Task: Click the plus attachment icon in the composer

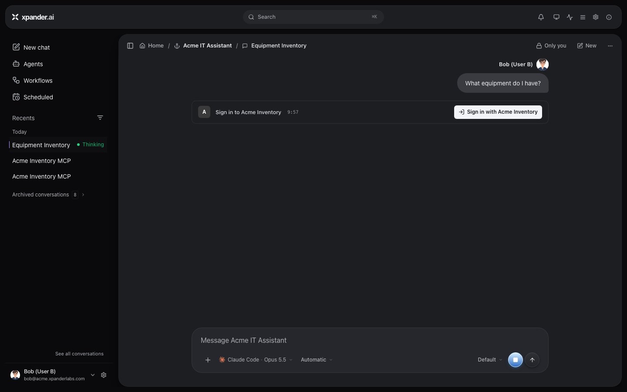Action: tap(208, 360)
